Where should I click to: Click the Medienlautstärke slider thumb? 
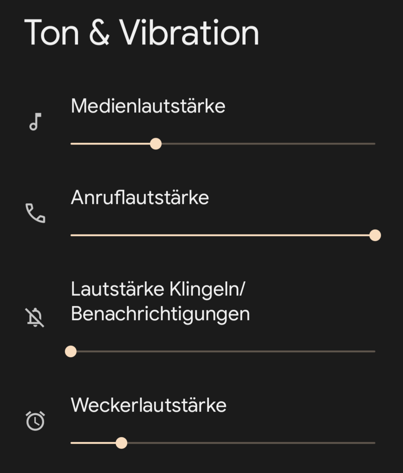tap(156, 144)
